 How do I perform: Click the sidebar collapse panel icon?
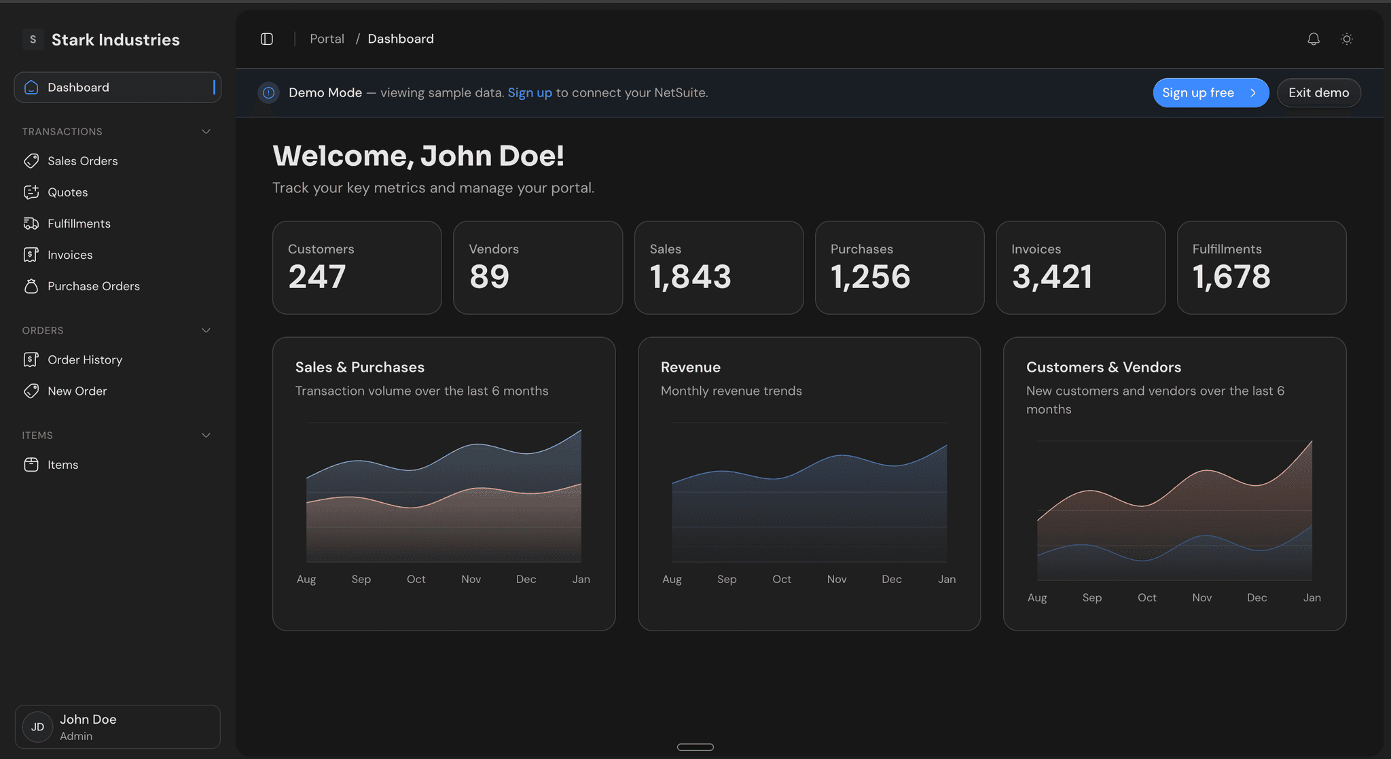click(x=266, y=39)
